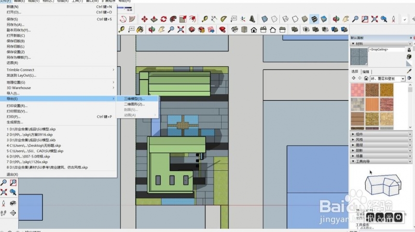Expand the 阴影 panel
Screen dimensions: 415x232
pyautogui.click(x=353, y=150)
